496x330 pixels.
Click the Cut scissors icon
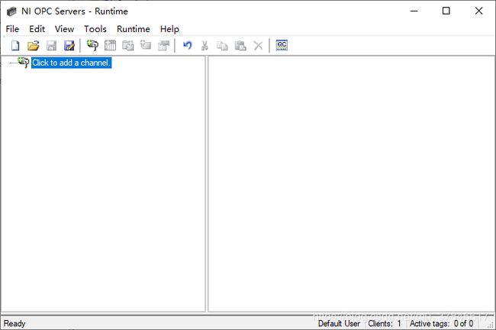tap(205, 46)
